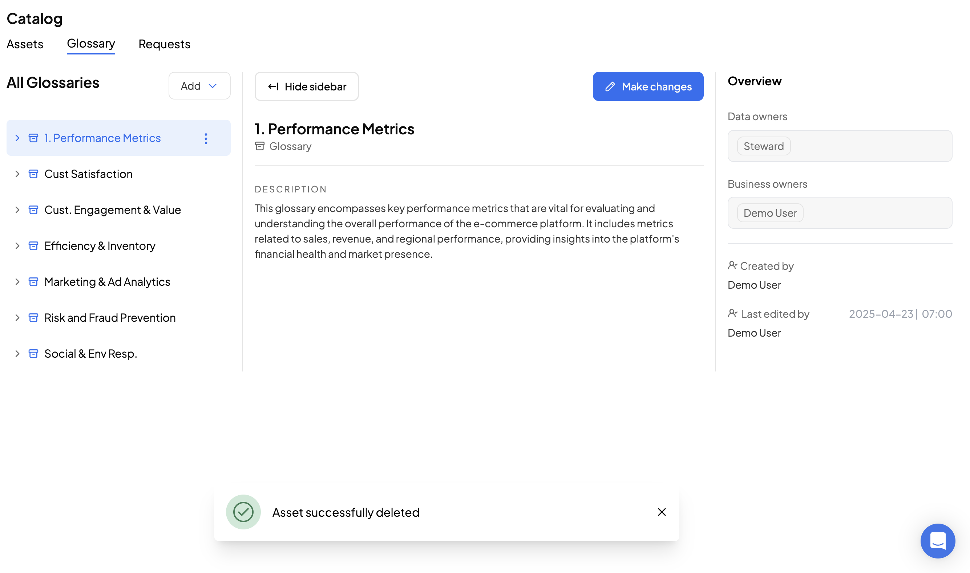Dismiss the Asset successfully deleted notification

point(661,512)
